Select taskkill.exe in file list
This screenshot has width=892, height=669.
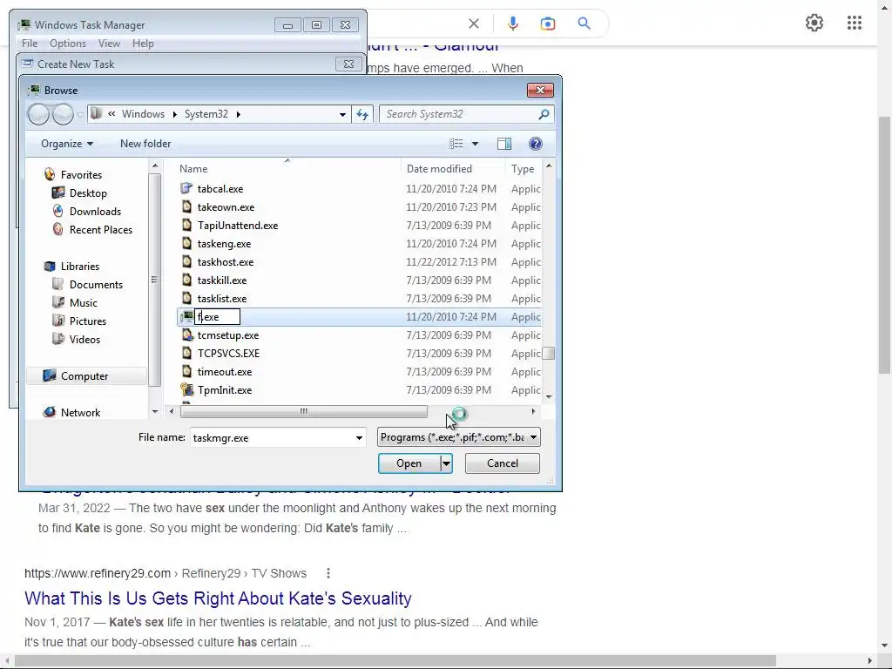point(222,280)
